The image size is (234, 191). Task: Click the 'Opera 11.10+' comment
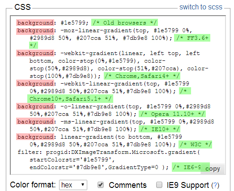click(172, 114)
